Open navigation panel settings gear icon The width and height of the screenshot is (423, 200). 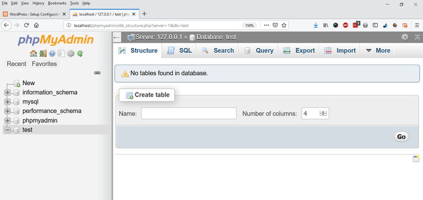[71, 53]
